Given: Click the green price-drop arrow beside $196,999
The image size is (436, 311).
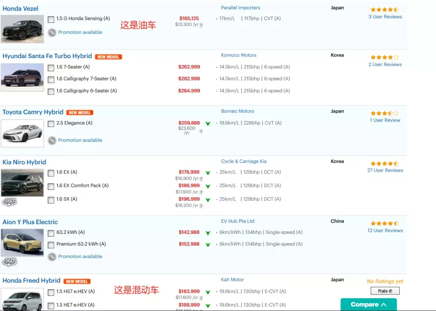Looking at the screenshot, I should [x=208, y=200].
